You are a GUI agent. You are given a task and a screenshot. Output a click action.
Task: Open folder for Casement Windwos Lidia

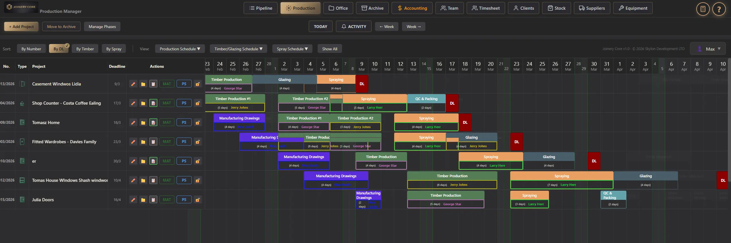pos(143,84)
